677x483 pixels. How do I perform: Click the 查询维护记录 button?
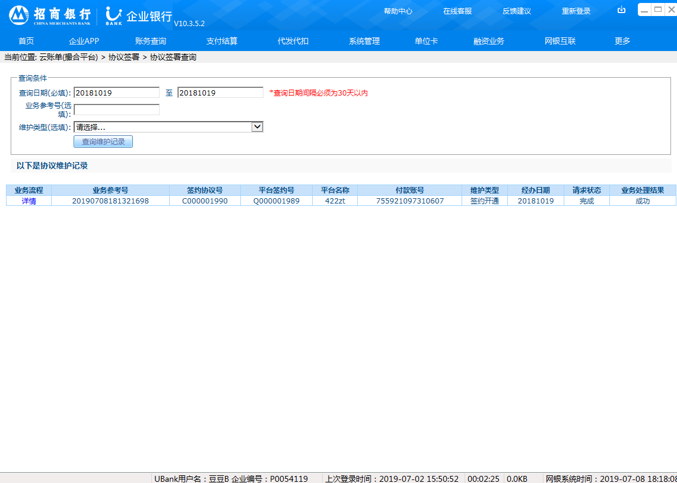[x=103, y=142]
